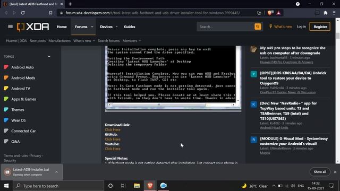The width and height of the screenshot is (340, 191).
Task: Open Android Head-Units forum link
Action: 274,128
